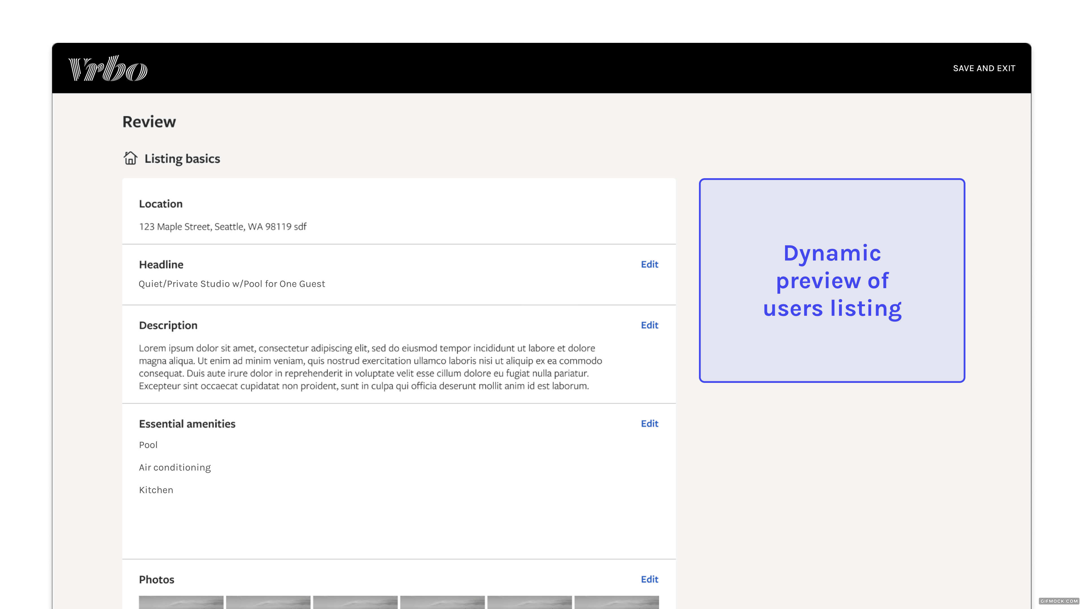Screen dimensions: 1084x609
Task: Edit the Headline section
Action: [649, 264]
